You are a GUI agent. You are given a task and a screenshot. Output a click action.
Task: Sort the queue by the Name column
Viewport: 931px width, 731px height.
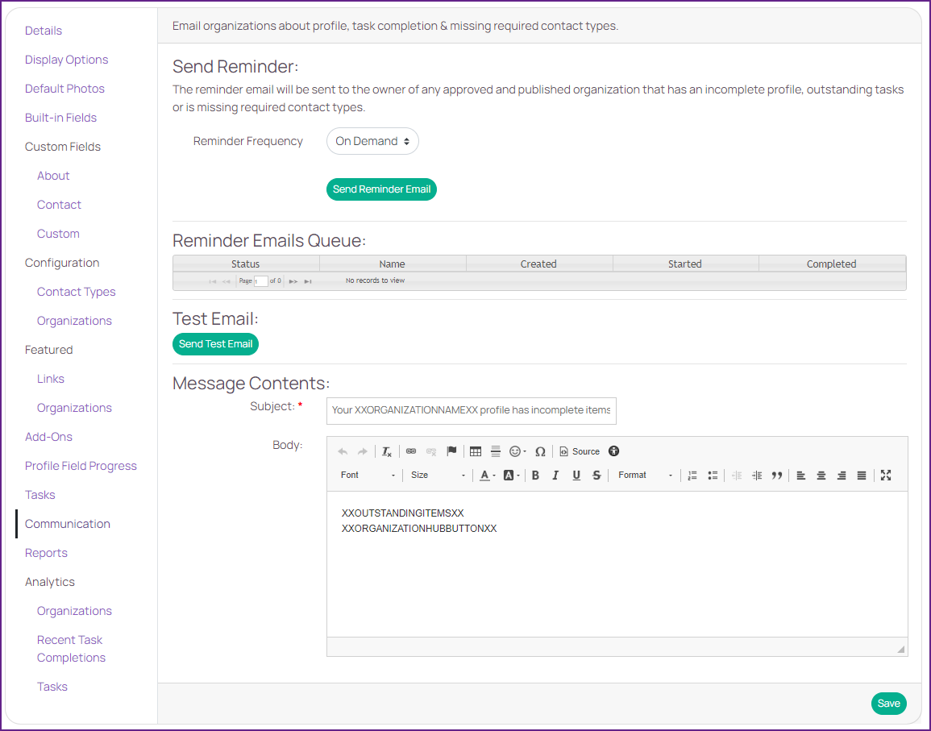coord(393,264)
